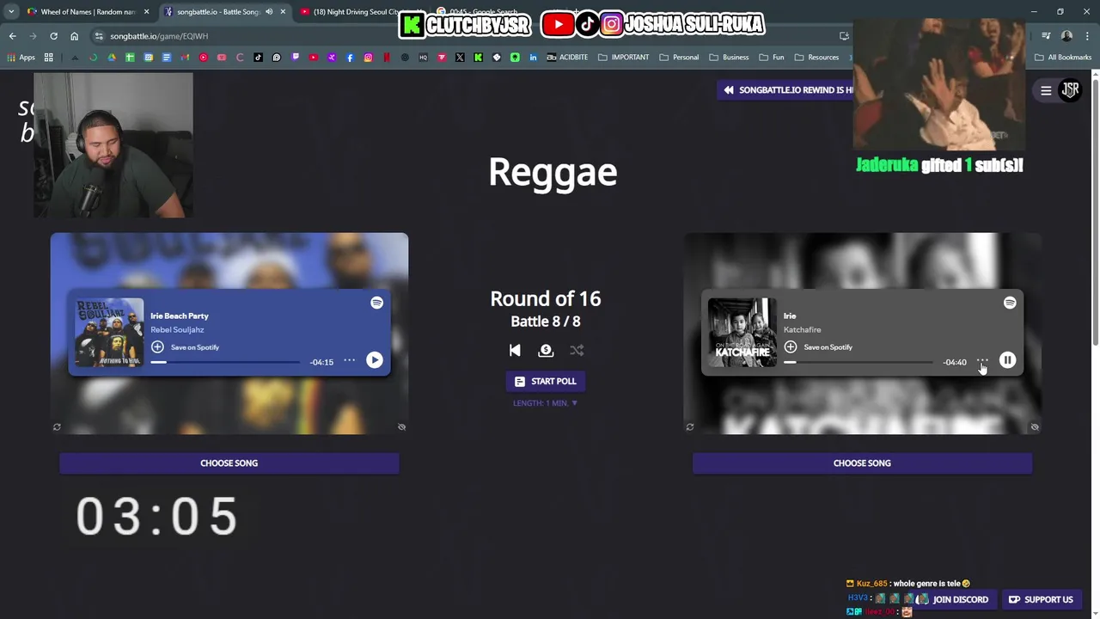Image resolution: width=1100 pixels, height=619 pixels.
Task: Open the Apps bookmarks shortcut
Action: [21, 58]
